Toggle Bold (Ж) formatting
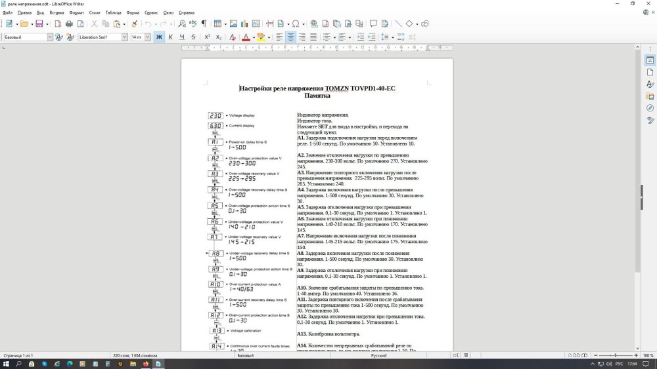Screen dimensions: 657x369 pos(159,37)
